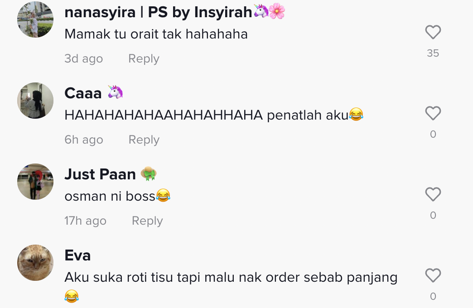
Task: Click the "3d ago" timestamp
Action: 83,58
